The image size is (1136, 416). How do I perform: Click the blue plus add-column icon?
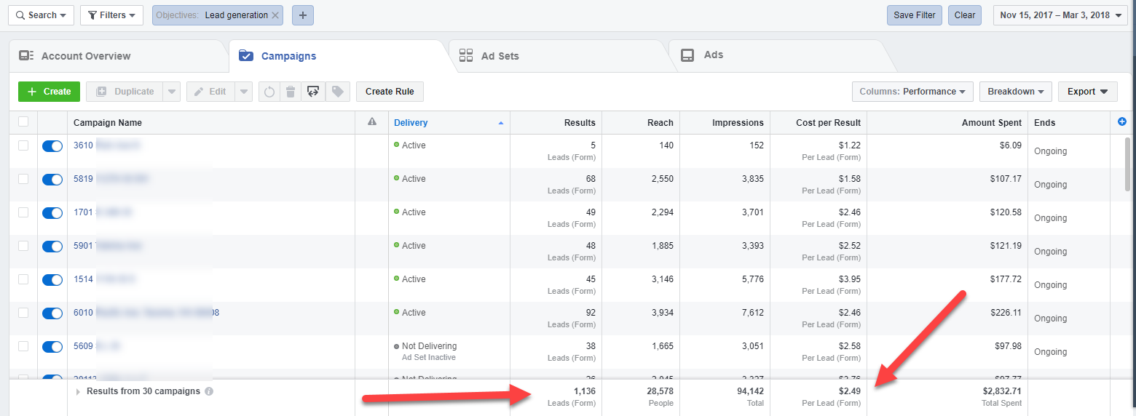pos(1122,122)
